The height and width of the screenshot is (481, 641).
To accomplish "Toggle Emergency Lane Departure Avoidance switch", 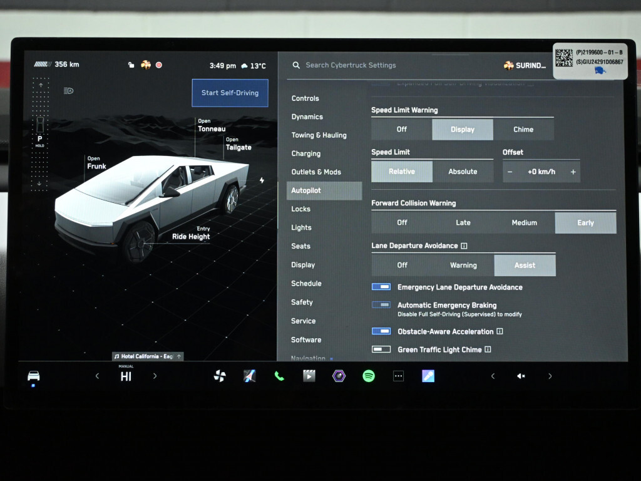I will point(381,287).
